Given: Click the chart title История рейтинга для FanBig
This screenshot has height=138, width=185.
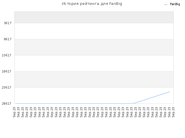Looking at the screenshot, I should pyautogui.click(x=92, y=4).
